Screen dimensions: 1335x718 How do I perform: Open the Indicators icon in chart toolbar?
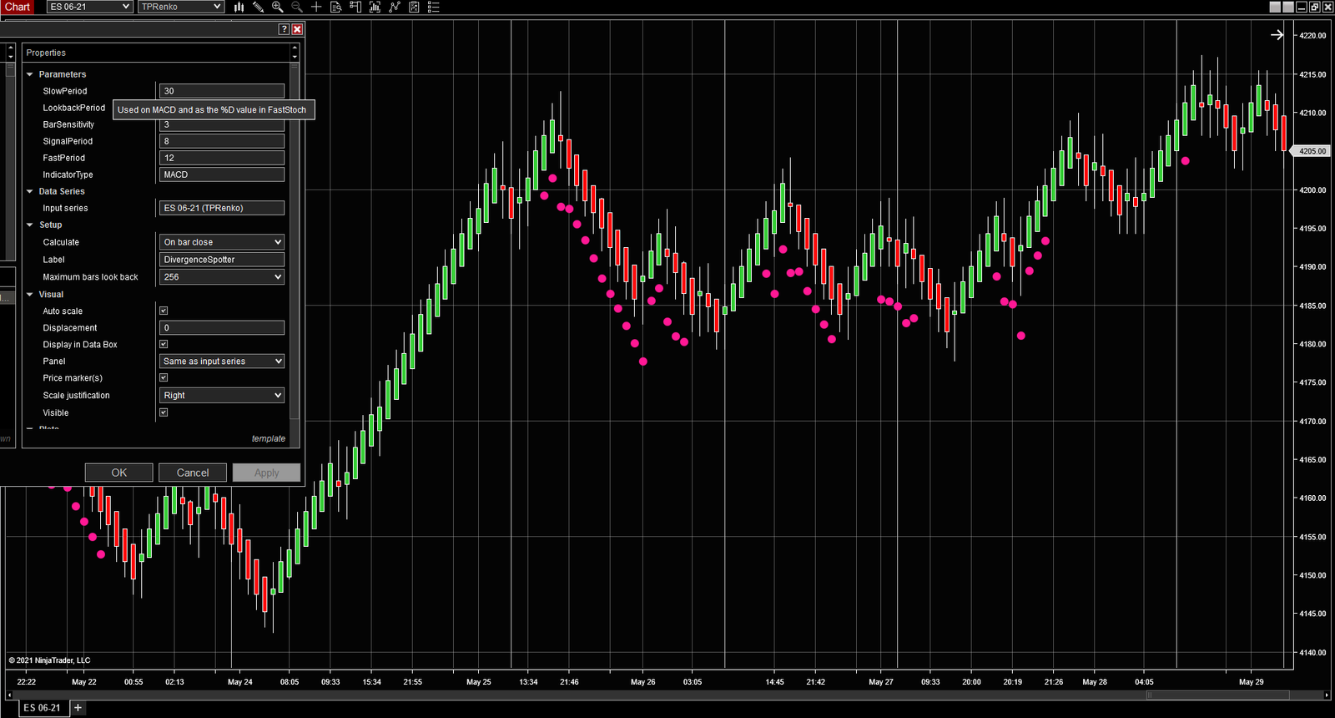click(375, 7)
